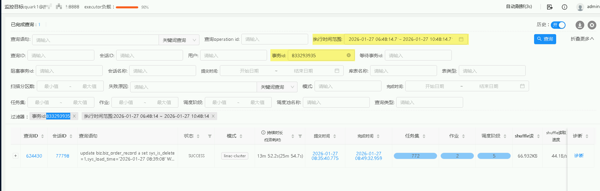
Task: Focus the 表类型 input field
Action: pyautogui.click(x=492, y=71)
